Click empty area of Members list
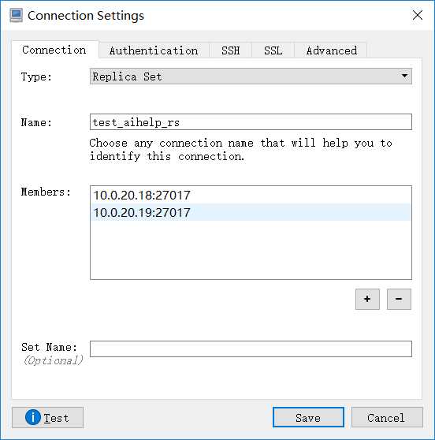This screenshot has width=435, height=440. click(x=251, y=250)
